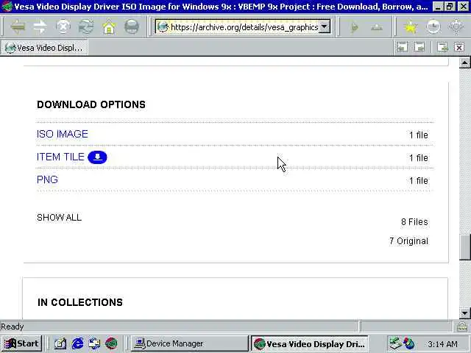Click the 1 file count beside PNG
The width and height of the screenshot is (471, 353).
coord(419,181)
